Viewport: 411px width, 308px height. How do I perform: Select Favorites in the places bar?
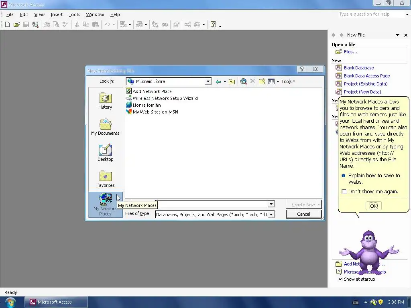(x=105, y=179)
